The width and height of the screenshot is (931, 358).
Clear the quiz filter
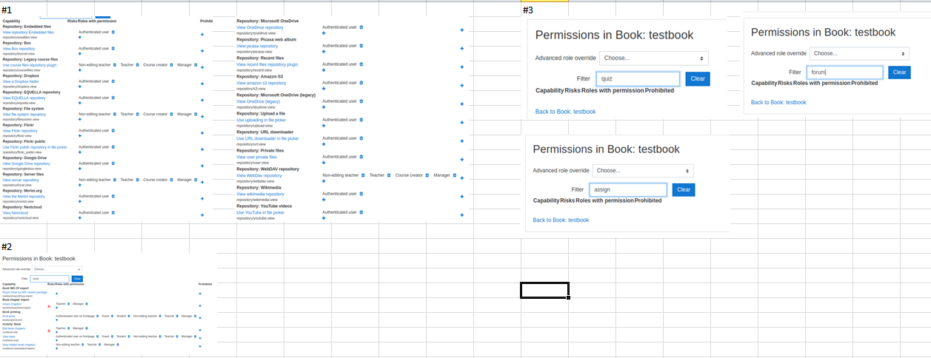pyautogui.click(x=697, y=79)
